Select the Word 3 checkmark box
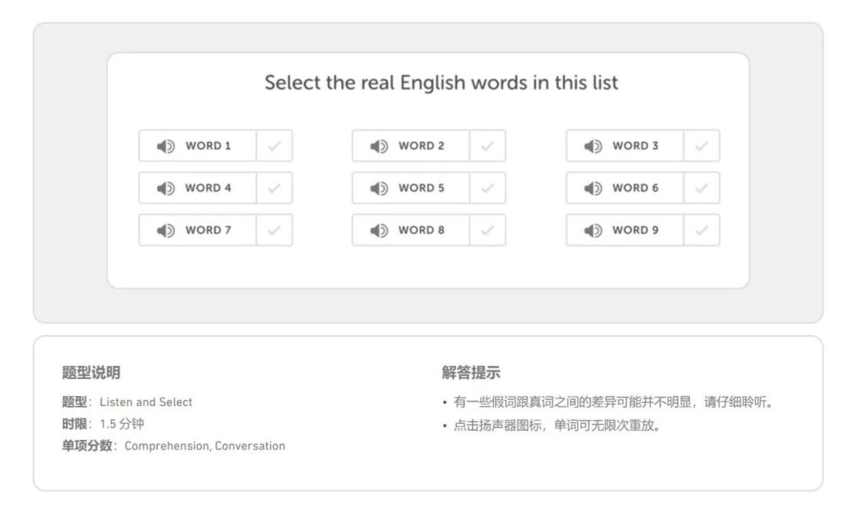The height and width of the screenshot is (505, 858). click(702, 146)
